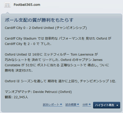Screen dimensions: 123x113
Task: Click the text チャンピオンシップ 1位
Action: pos(98,81)
